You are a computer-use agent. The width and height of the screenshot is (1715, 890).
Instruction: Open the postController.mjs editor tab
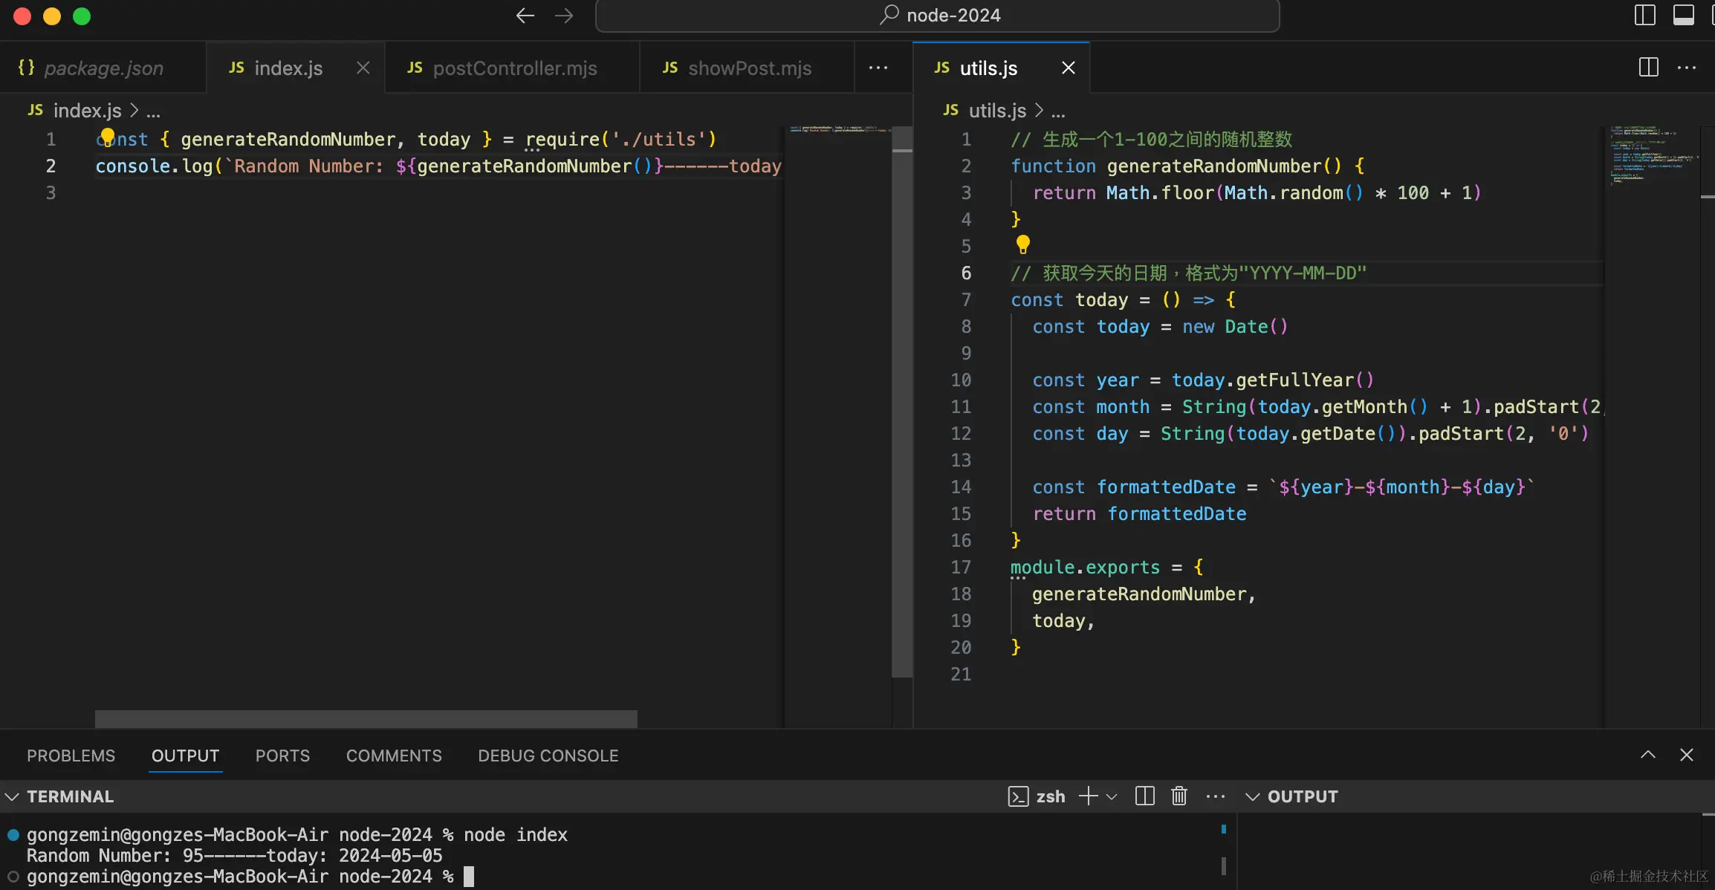[513, 68]
